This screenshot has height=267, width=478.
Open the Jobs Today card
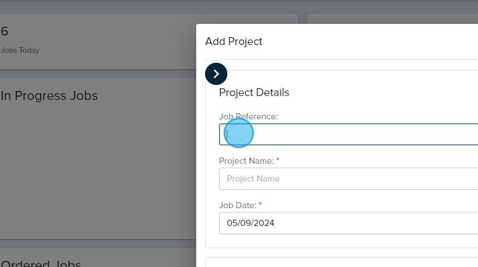94,42
